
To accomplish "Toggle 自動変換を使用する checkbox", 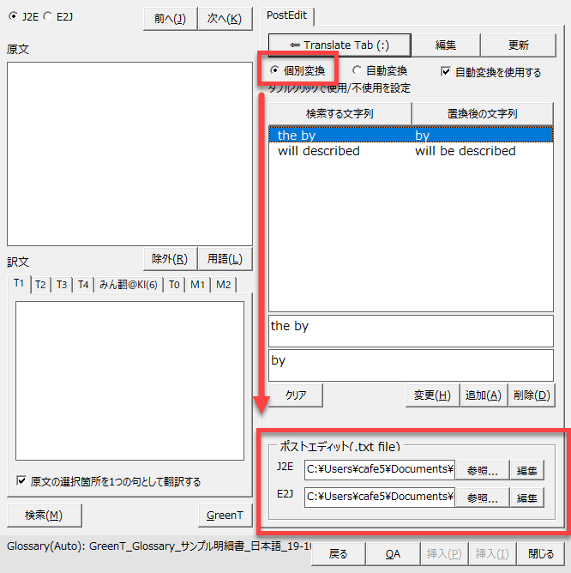I will click(446, 72).
